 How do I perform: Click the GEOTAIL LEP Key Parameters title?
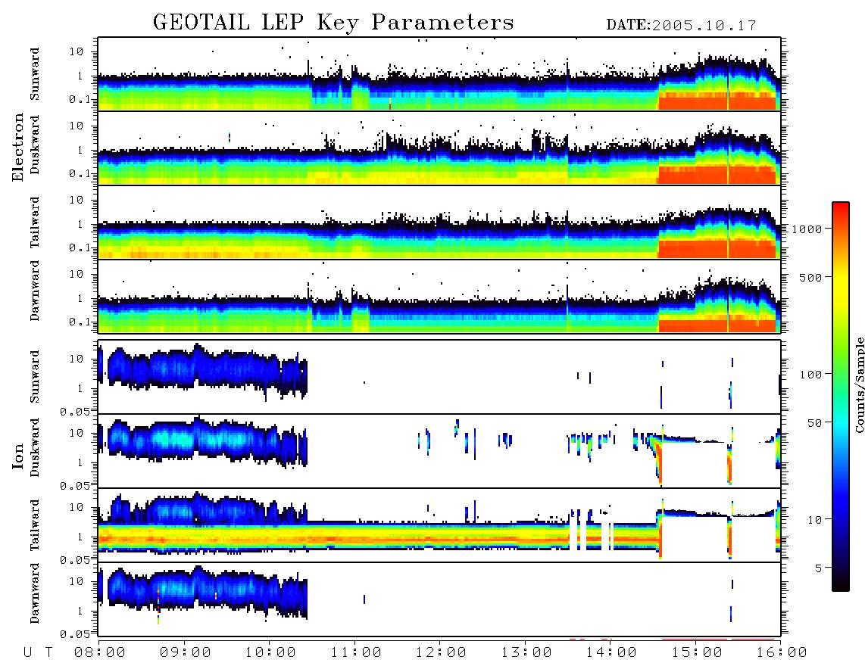333,23
